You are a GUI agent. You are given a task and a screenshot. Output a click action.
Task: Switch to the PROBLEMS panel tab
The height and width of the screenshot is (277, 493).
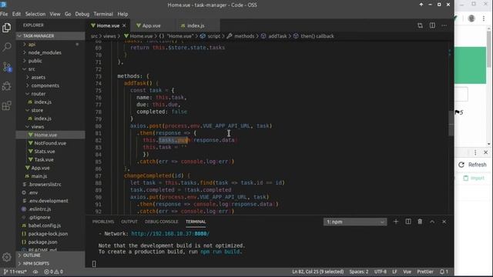(x=103, y=222)
